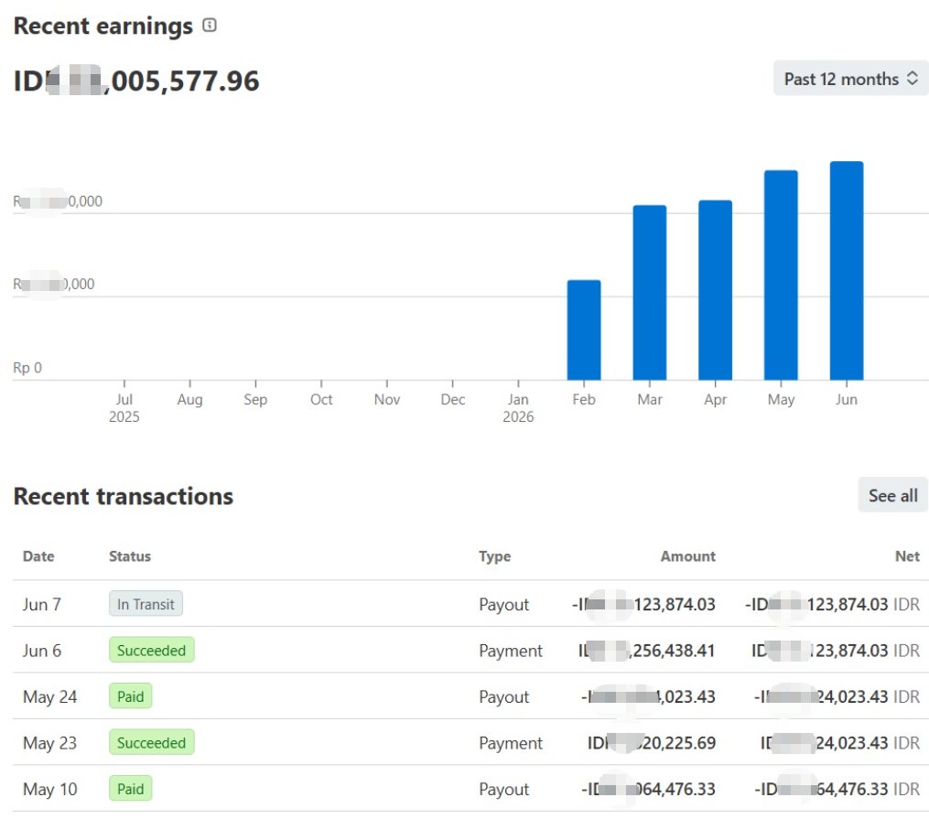
Task: Select the Jun earnings bar
Action: click(x=847, y=271)
